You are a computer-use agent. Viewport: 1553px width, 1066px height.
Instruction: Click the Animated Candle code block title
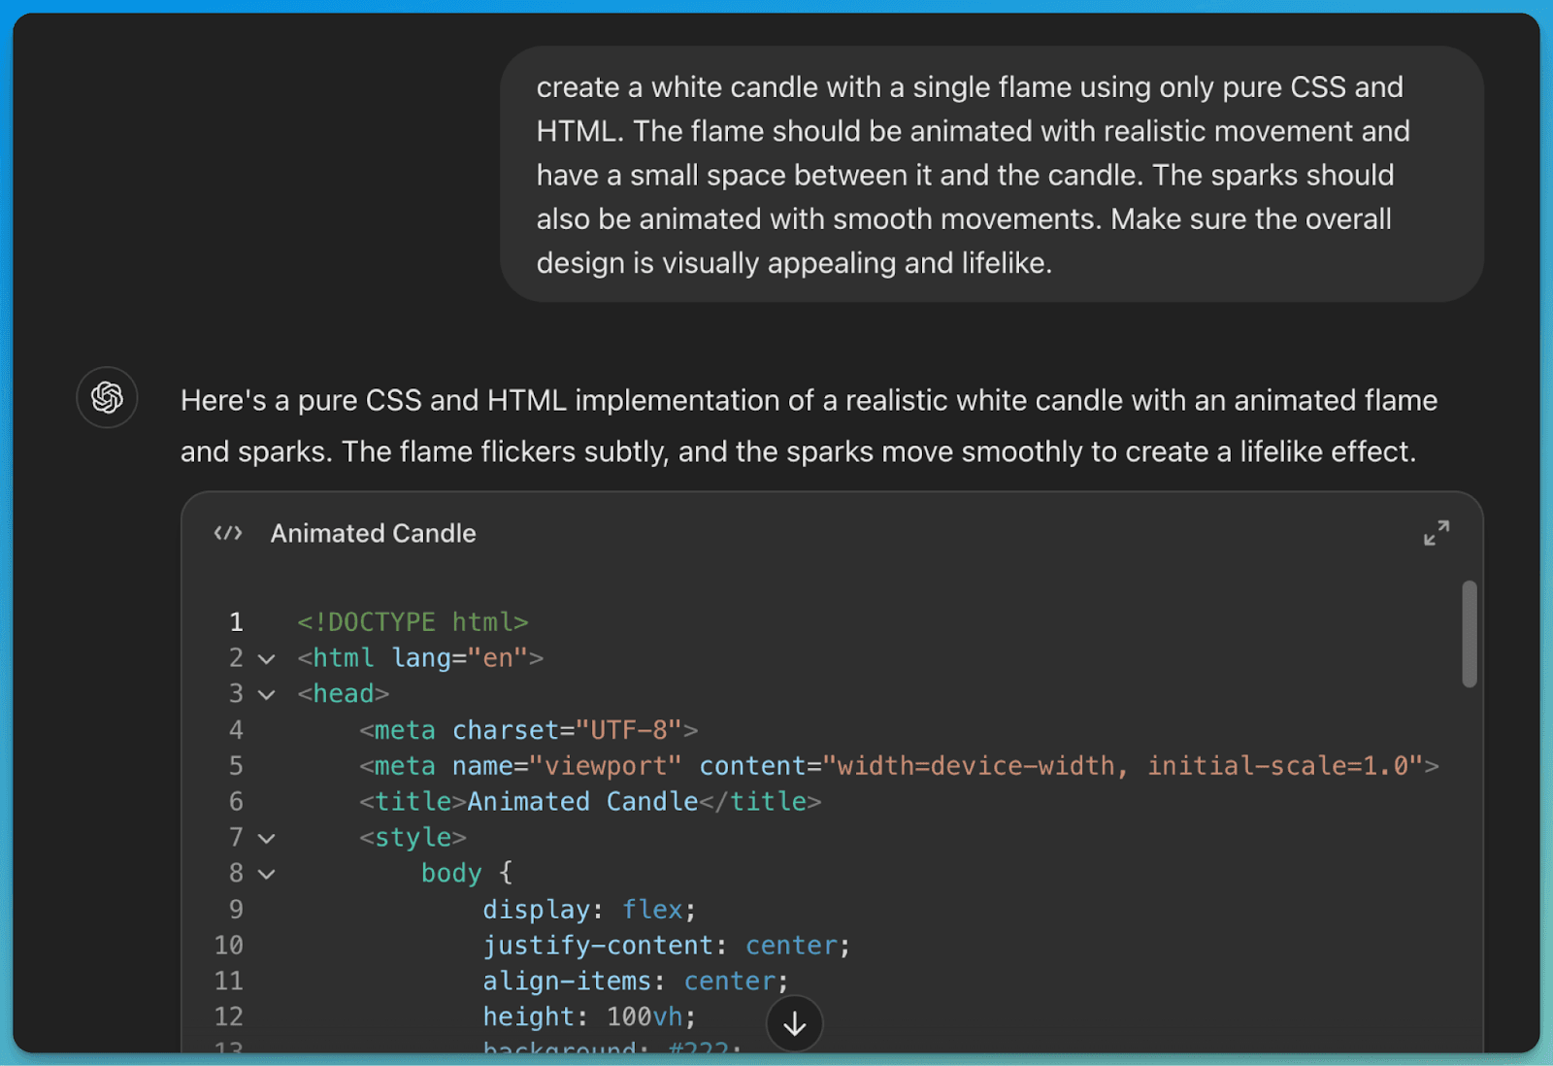[x=373, y=532]
